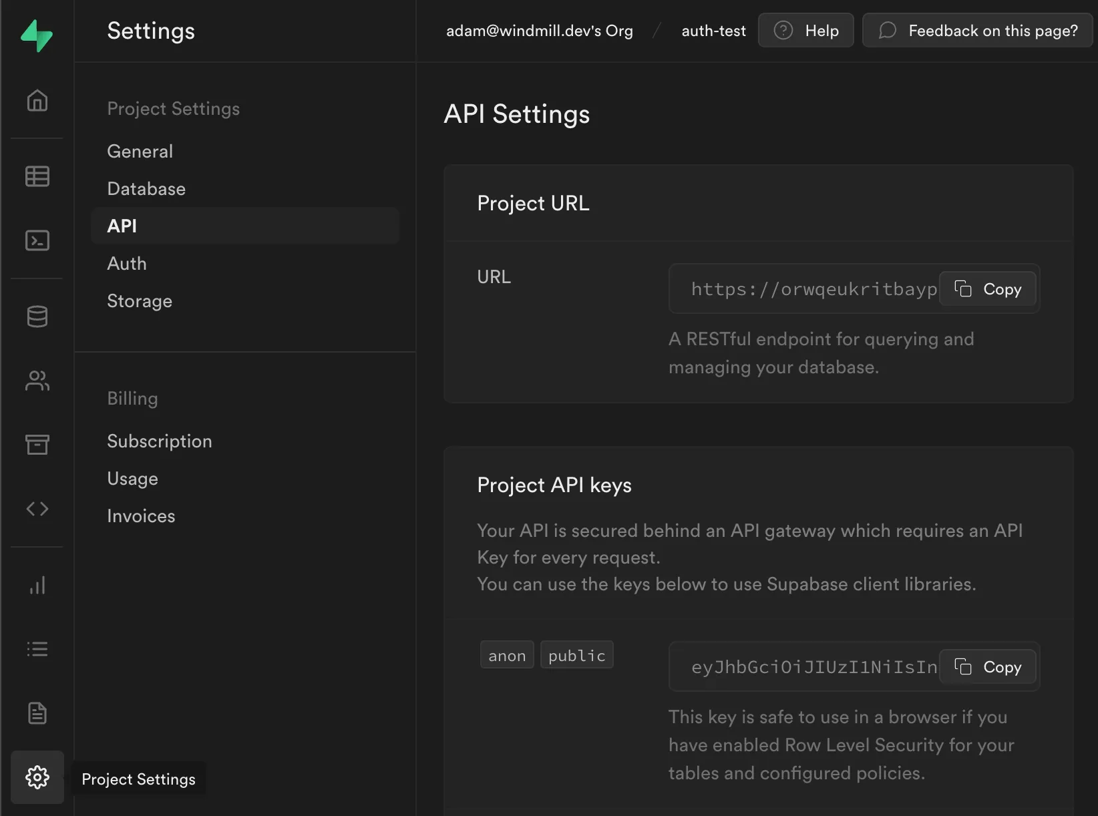This screenshot has height=816, width=1098.
Task: Copy the Project URL
Action: (988, 288)
